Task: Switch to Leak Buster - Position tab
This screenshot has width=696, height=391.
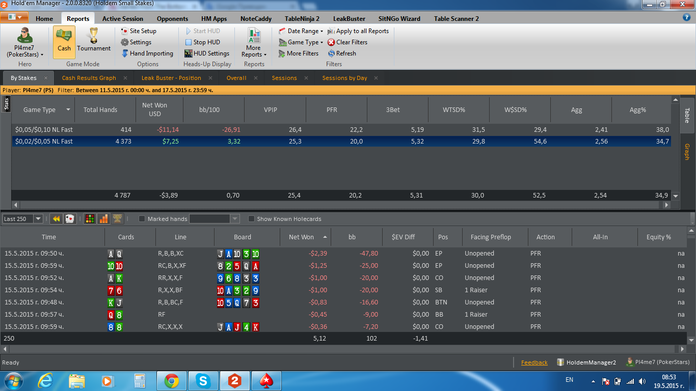Action: coord(171,78)
